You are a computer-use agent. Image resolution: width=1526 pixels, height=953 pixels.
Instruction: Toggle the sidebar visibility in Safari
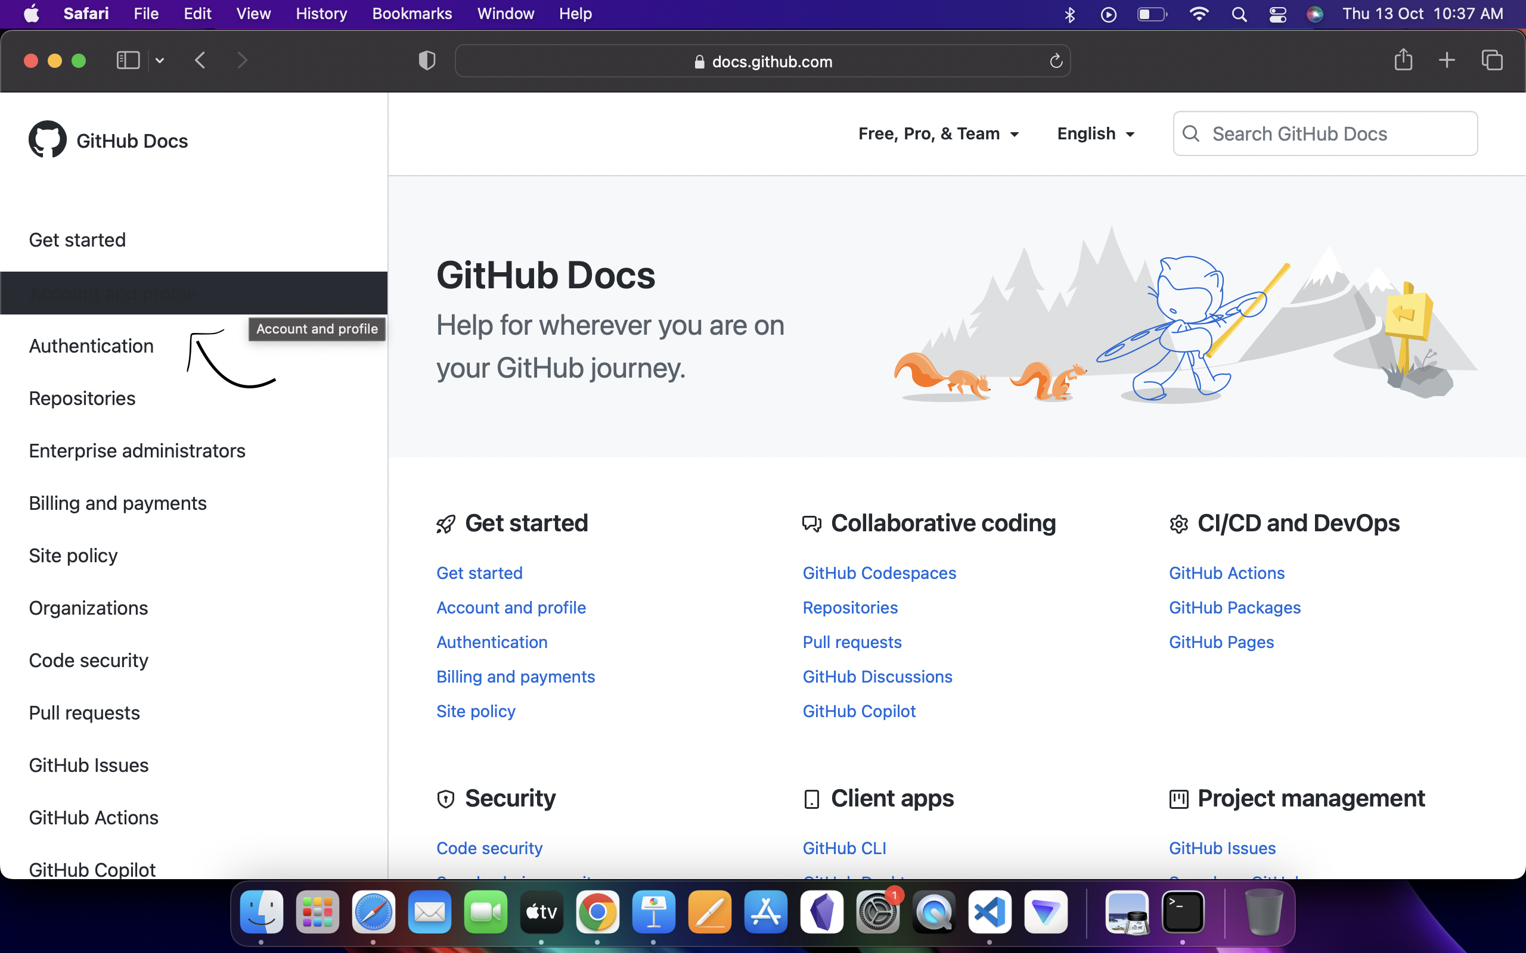[128, 60]
